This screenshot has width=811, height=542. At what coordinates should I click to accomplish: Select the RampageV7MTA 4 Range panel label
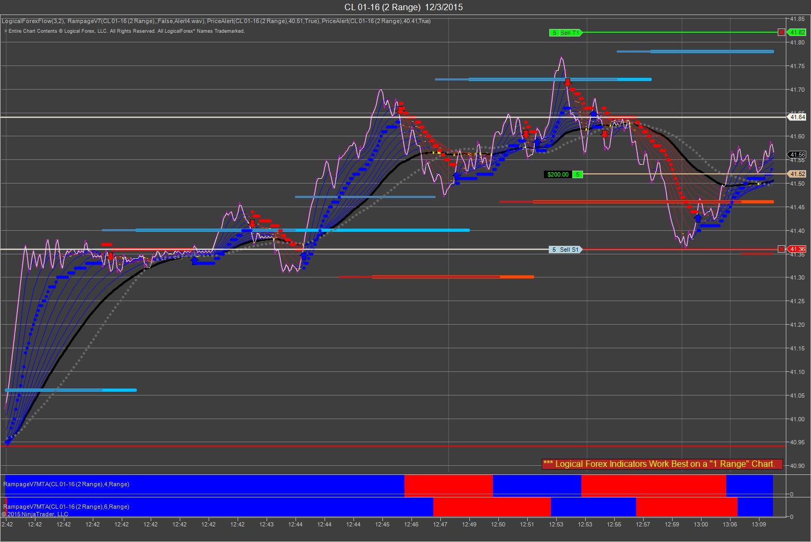coord(67,484)
